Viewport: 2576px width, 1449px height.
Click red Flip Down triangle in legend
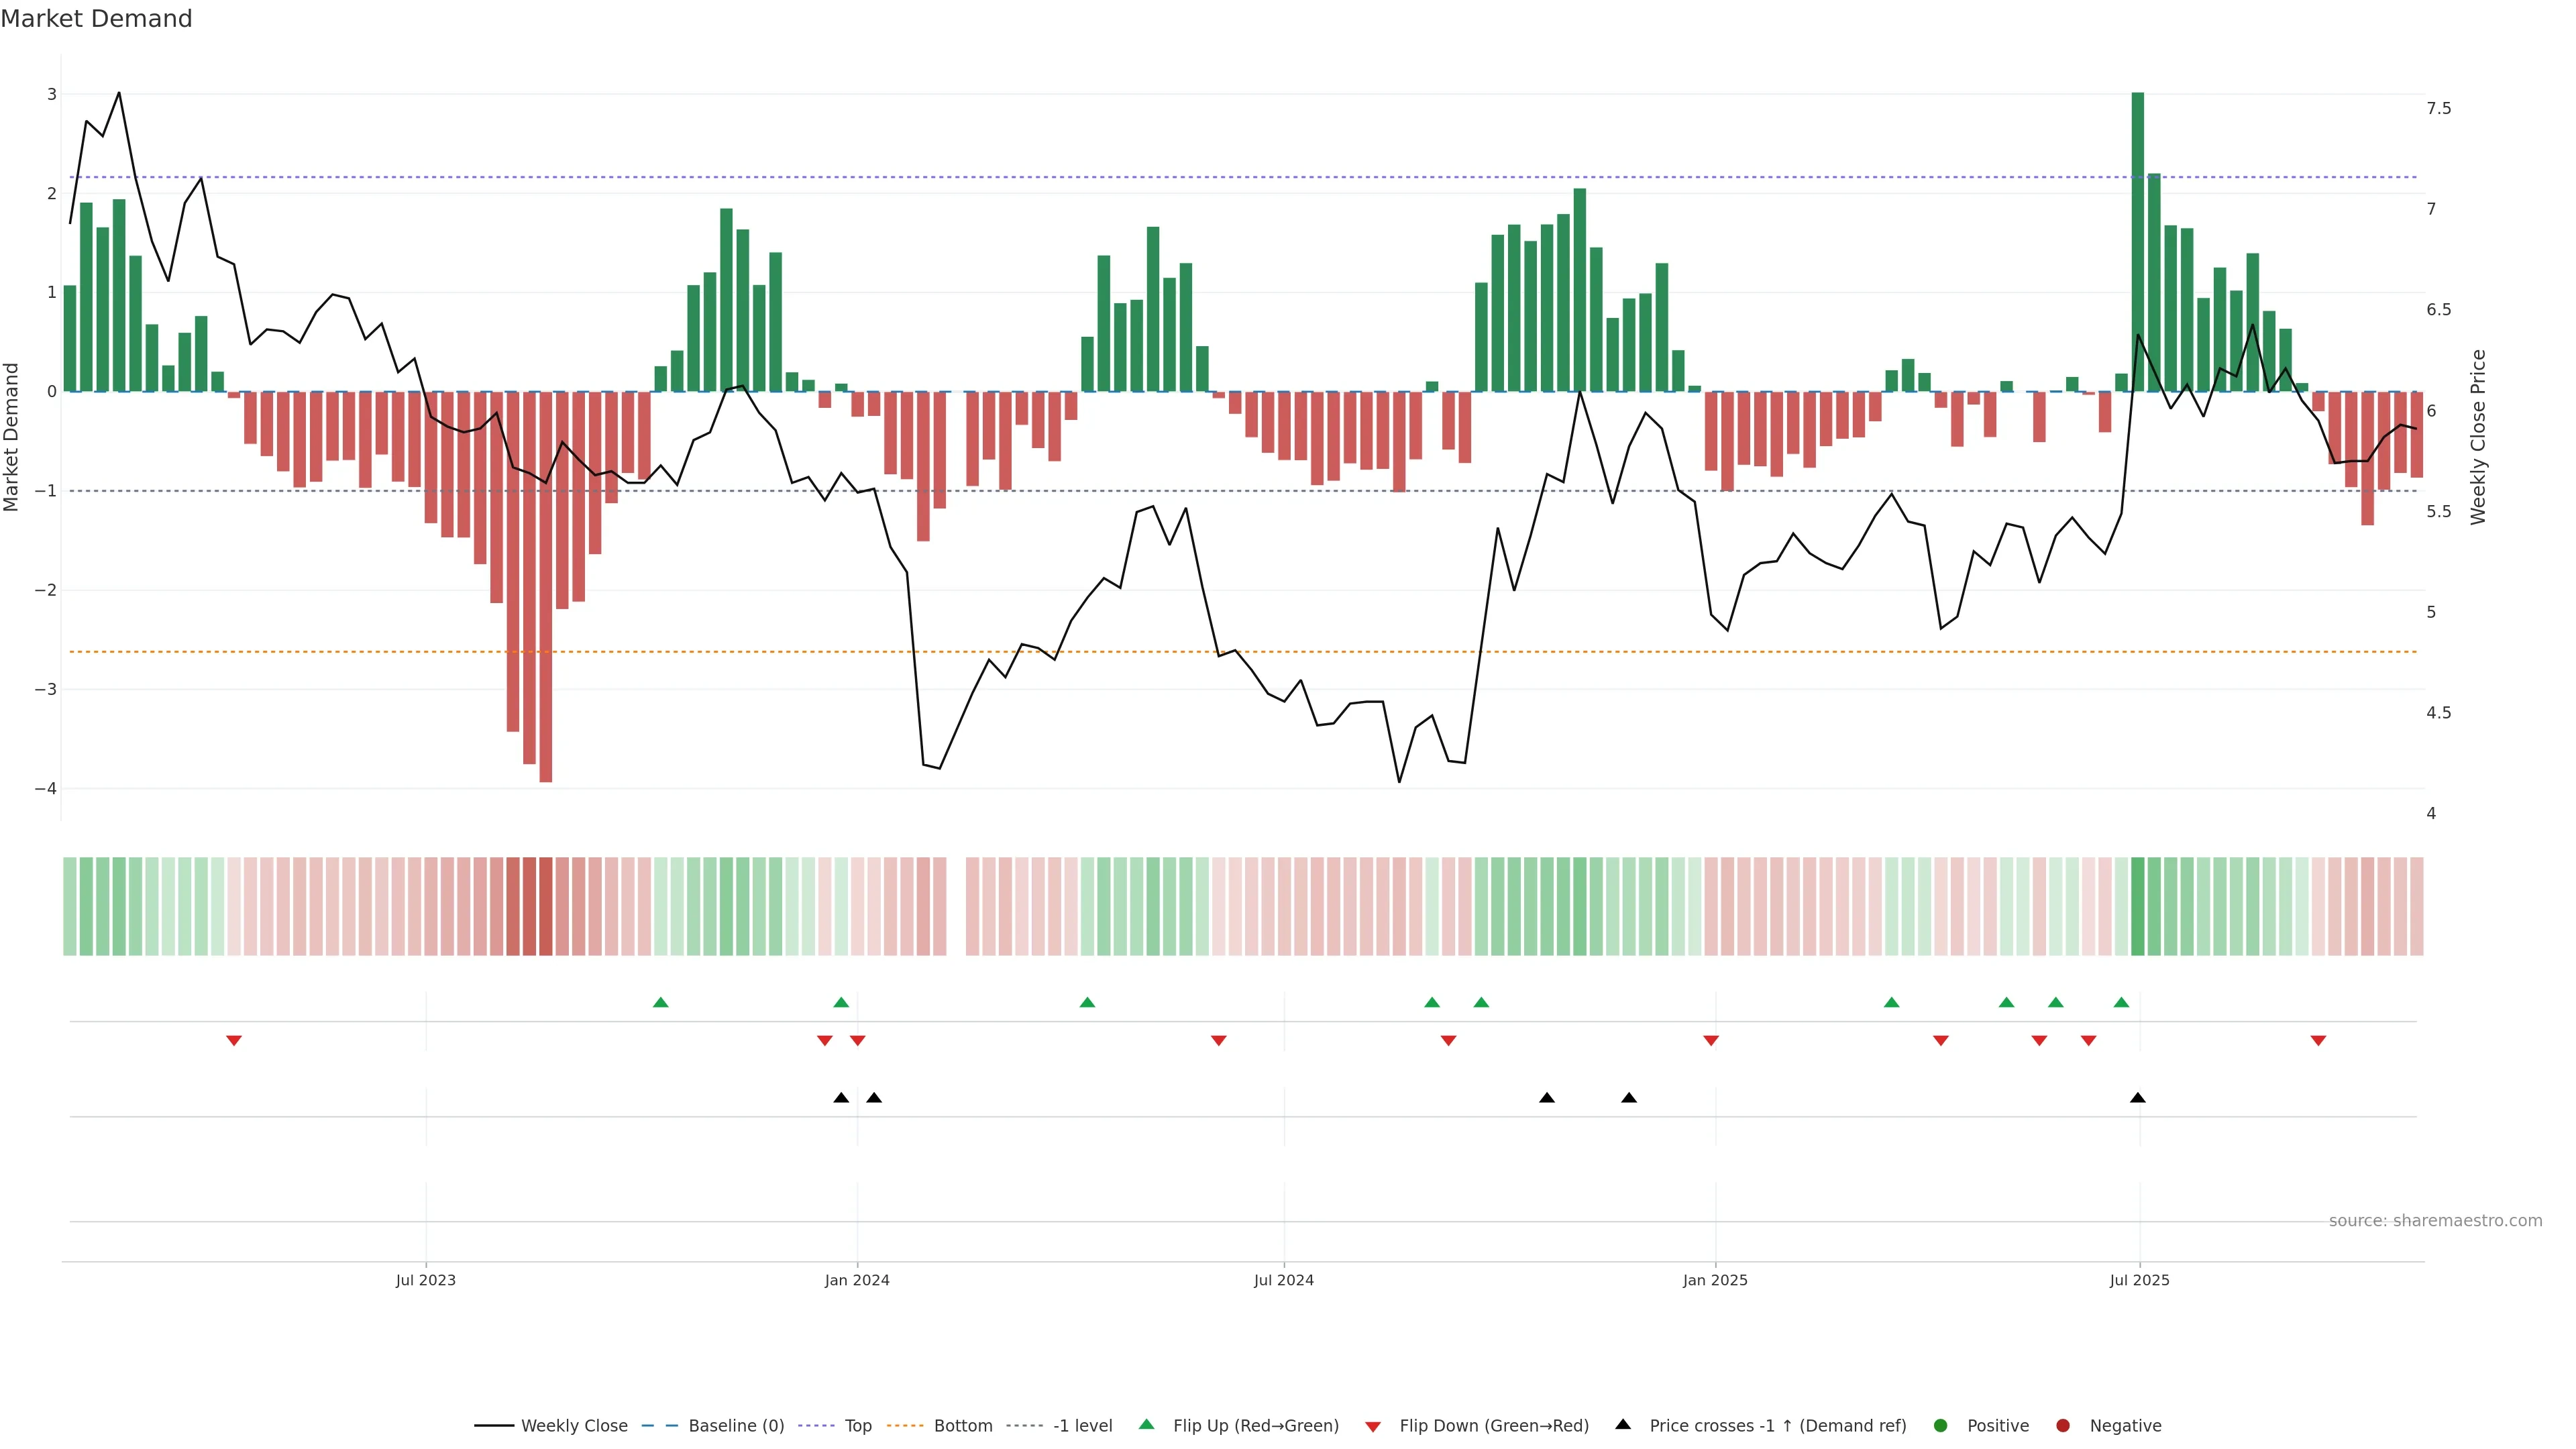click(x=1373, y=1427)
